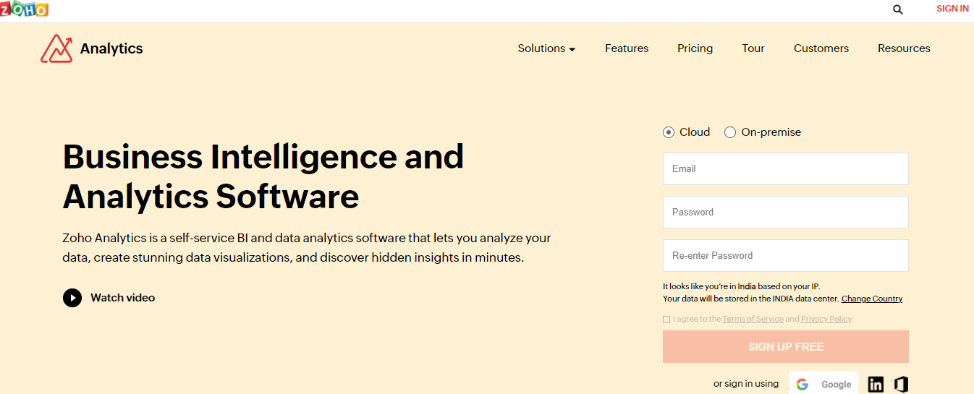Screen dimensions: 974x394
Task: Sign in with LinkedIn icon
Action: click(x=876, y=385)
